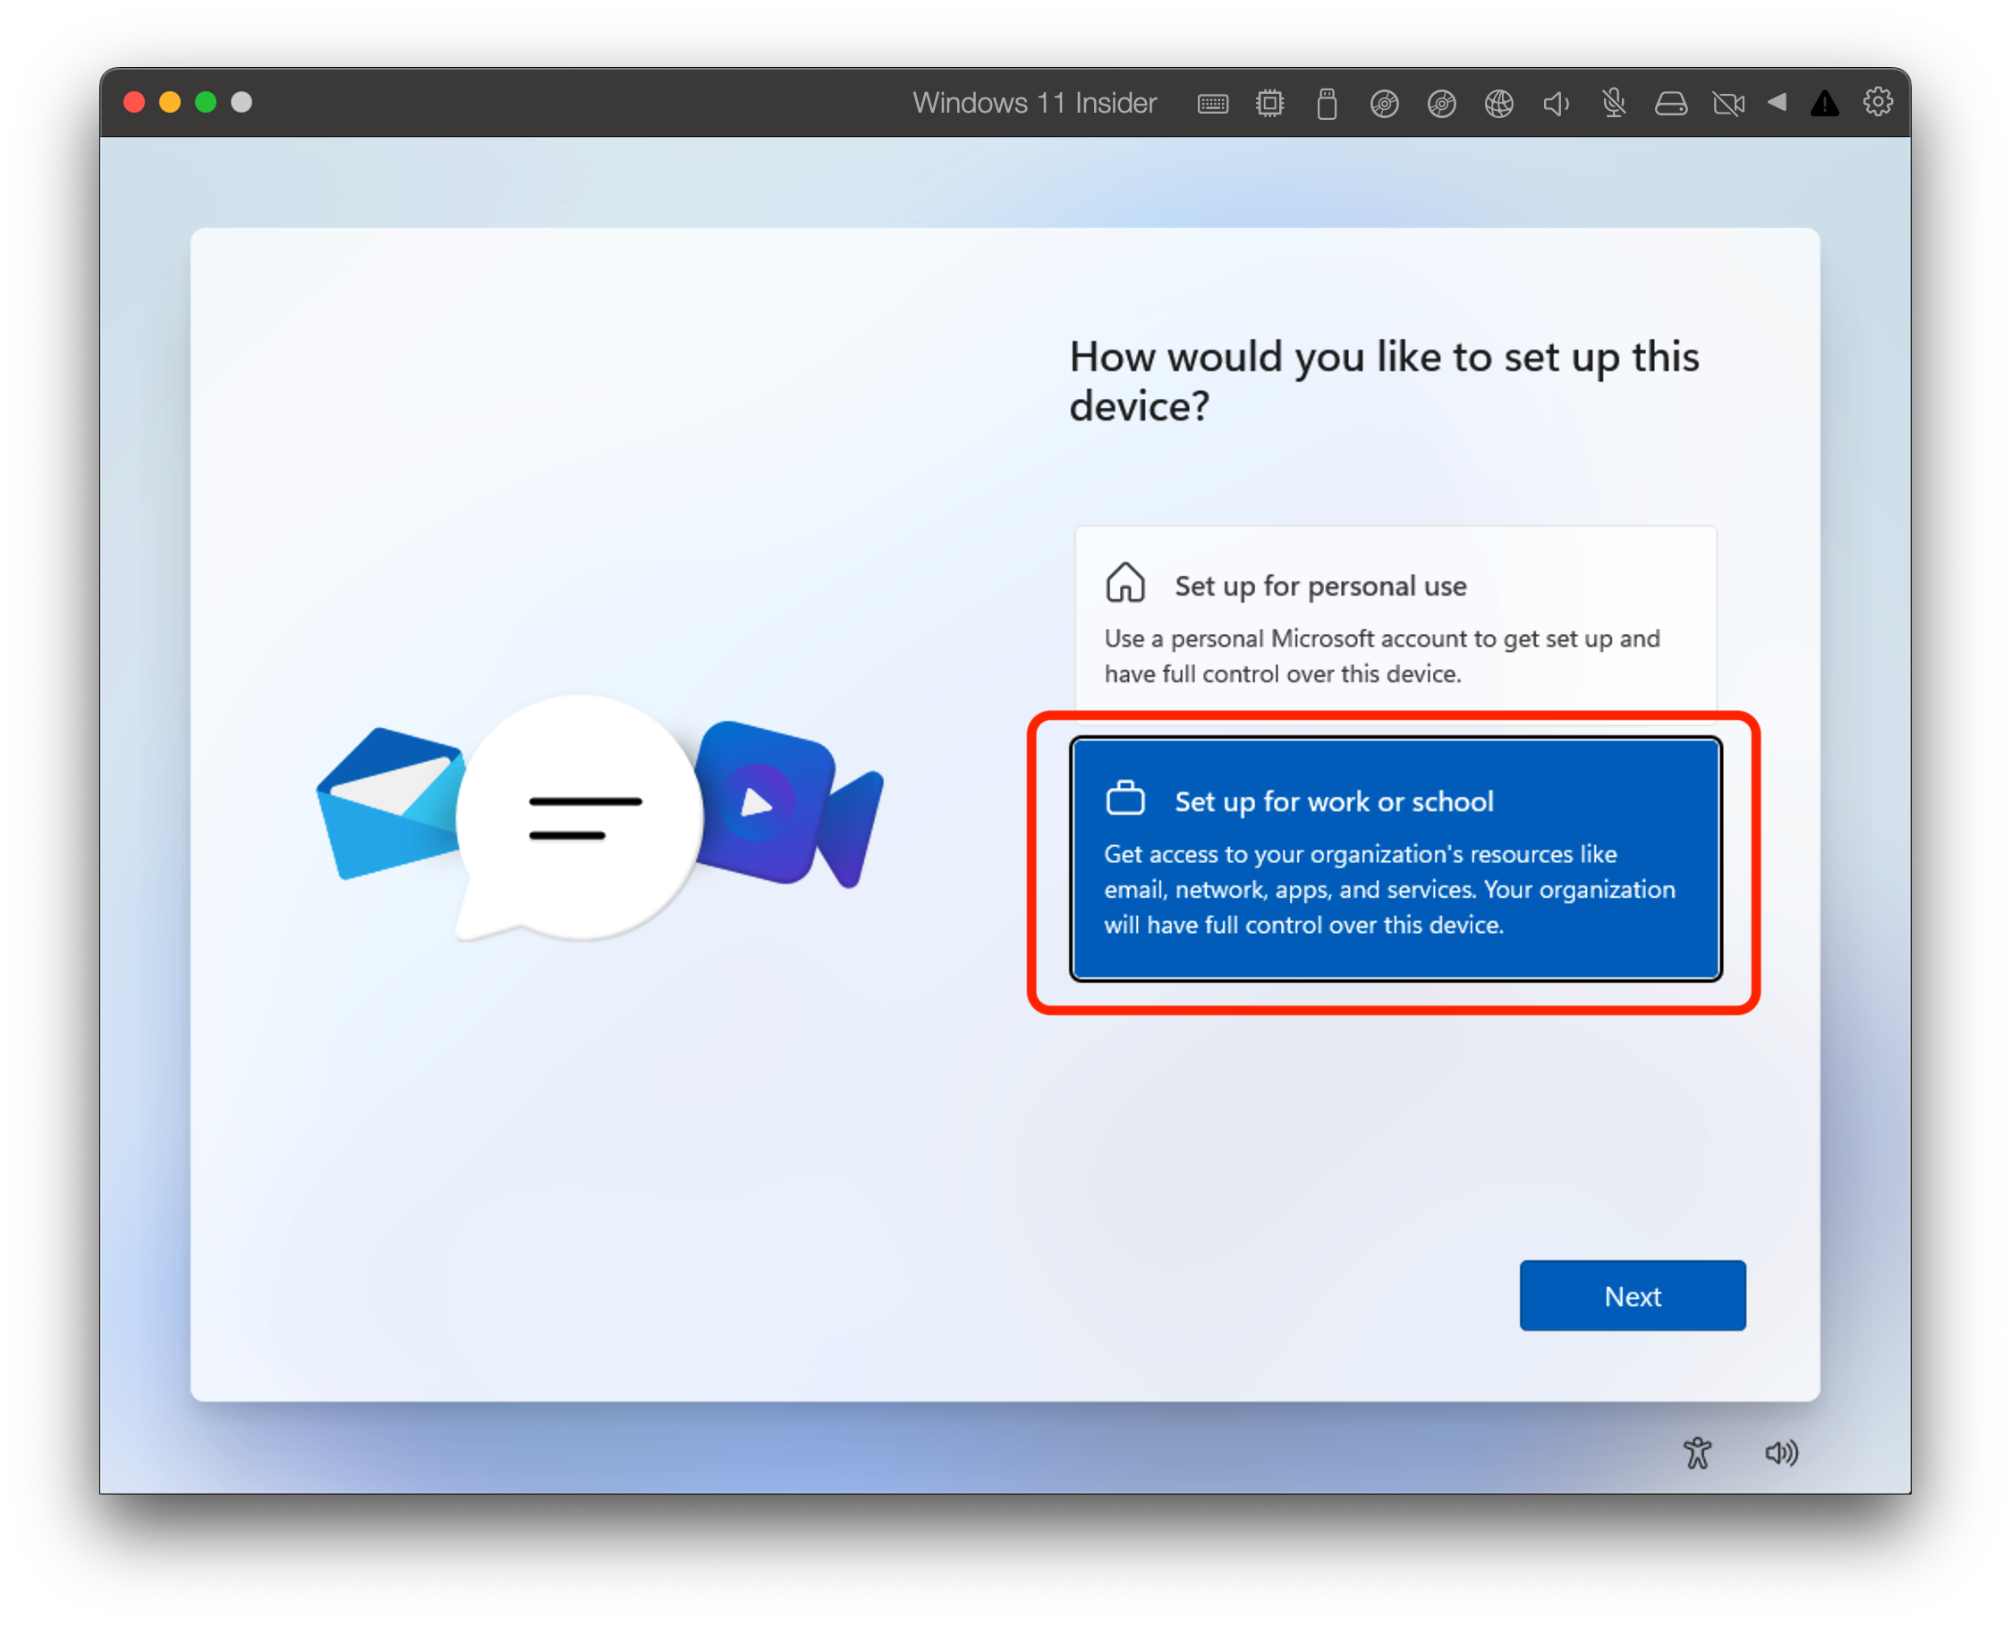Click the keyboard icon in Parallels toolbar

(1212, 103)
